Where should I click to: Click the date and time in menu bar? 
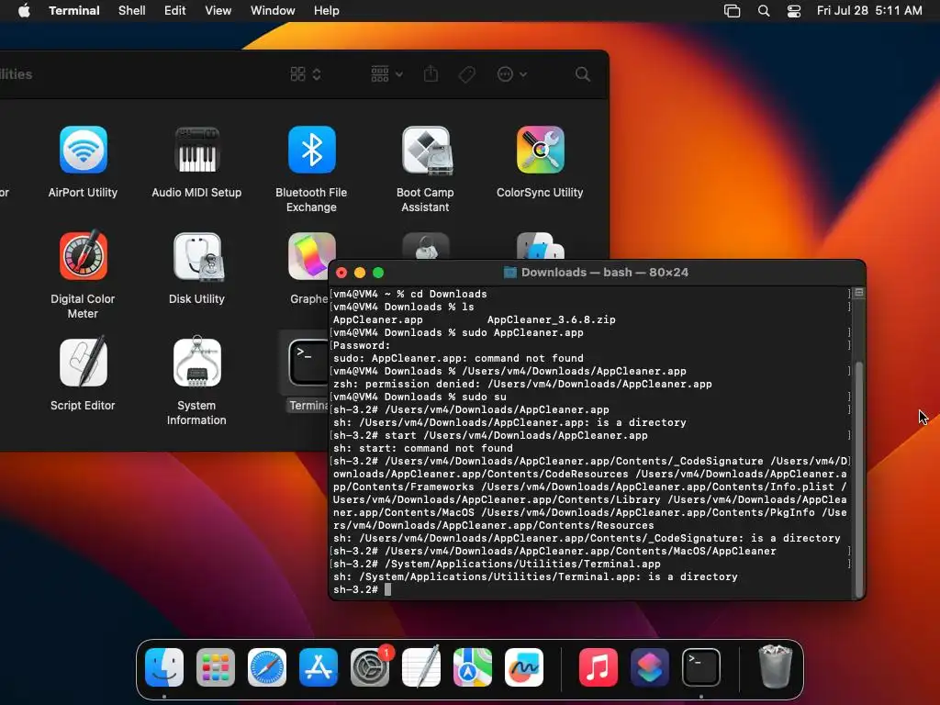[x=869, y=10]
